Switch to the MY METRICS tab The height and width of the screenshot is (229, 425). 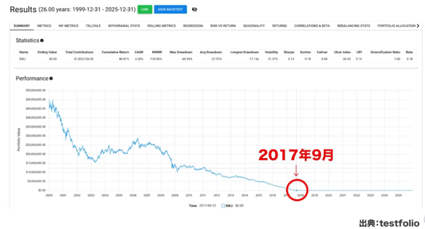click(x=68, y=26)
